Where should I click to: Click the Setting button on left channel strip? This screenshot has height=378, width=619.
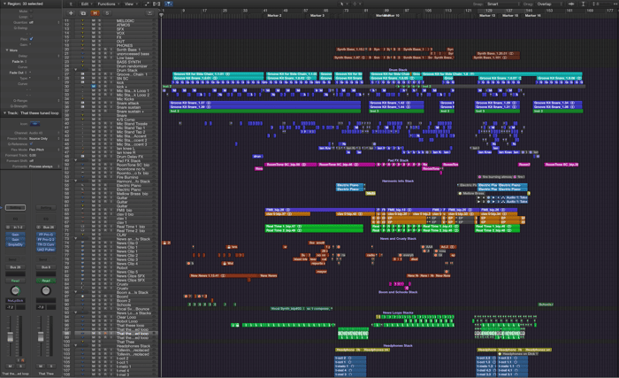15,207
